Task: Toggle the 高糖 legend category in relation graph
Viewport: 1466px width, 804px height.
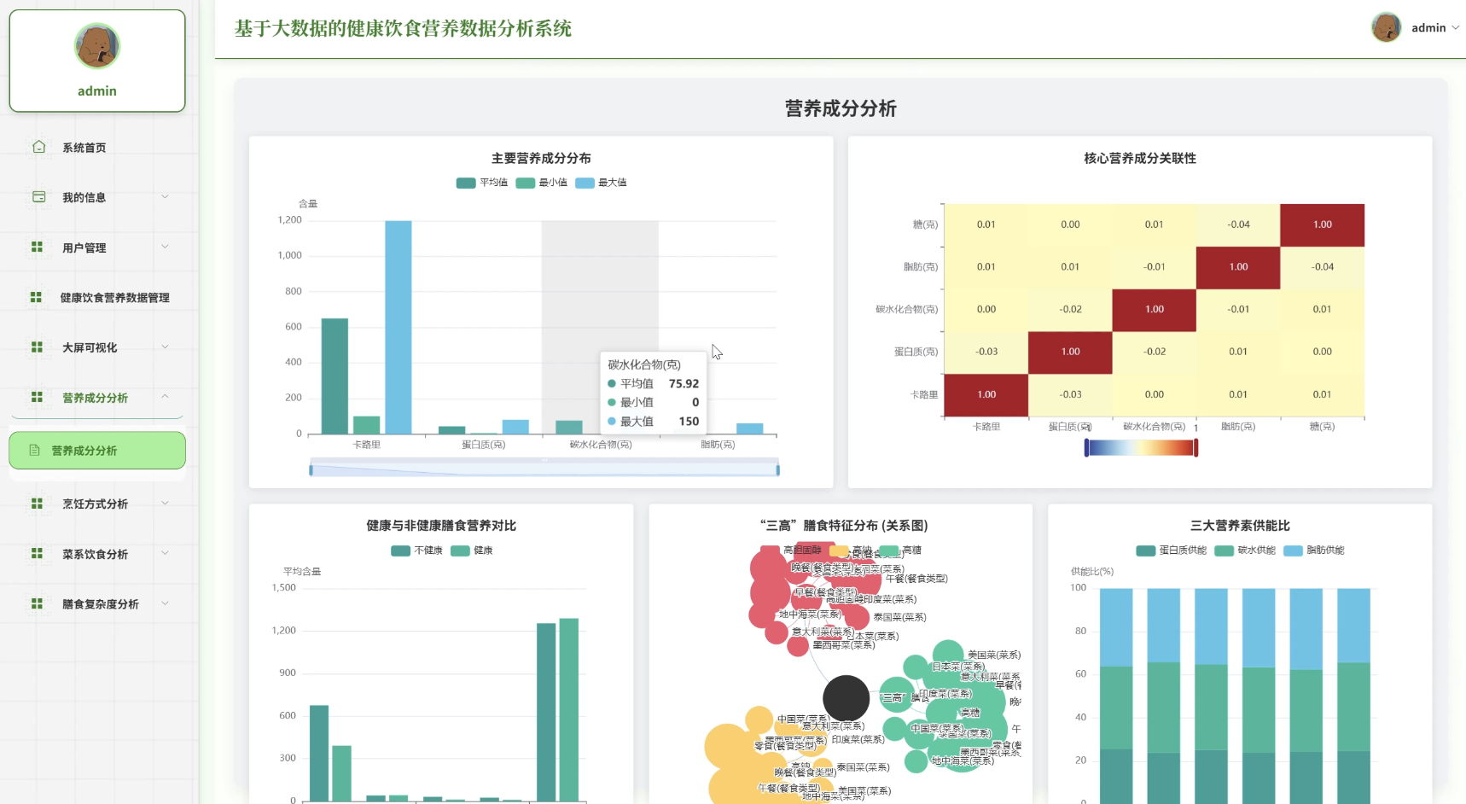Action: [x=901, y=551]
